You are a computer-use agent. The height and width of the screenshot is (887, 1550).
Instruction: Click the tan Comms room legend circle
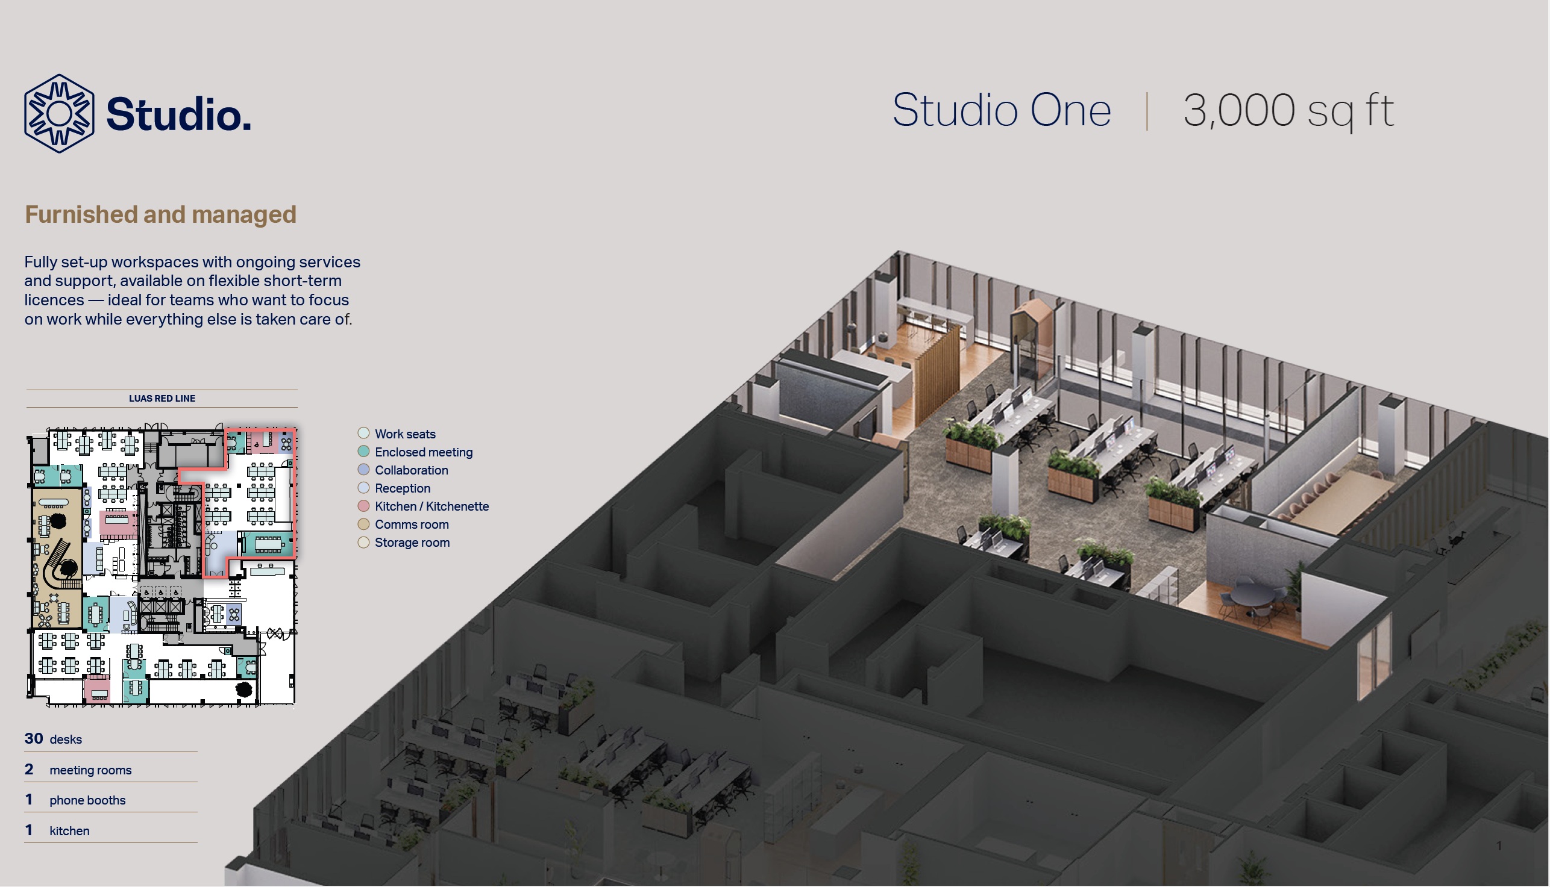363,524
